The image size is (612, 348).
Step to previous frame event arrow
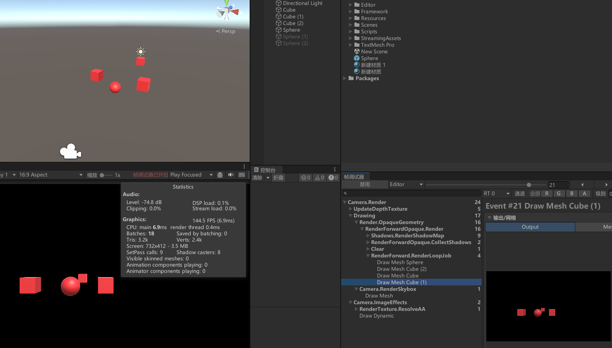[582, 184]
